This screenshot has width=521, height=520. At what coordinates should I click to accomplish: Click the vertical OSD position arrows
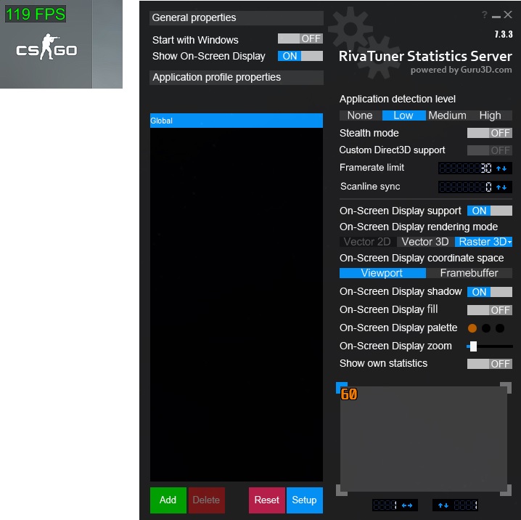click(x=443, y=505)
